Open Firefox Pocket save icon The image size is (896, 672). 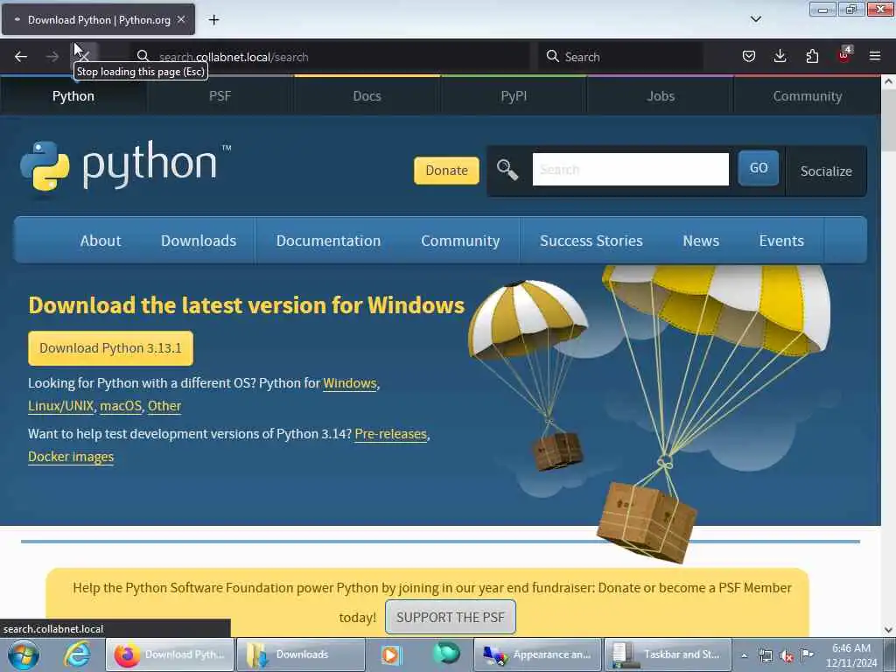pos(749,56)
